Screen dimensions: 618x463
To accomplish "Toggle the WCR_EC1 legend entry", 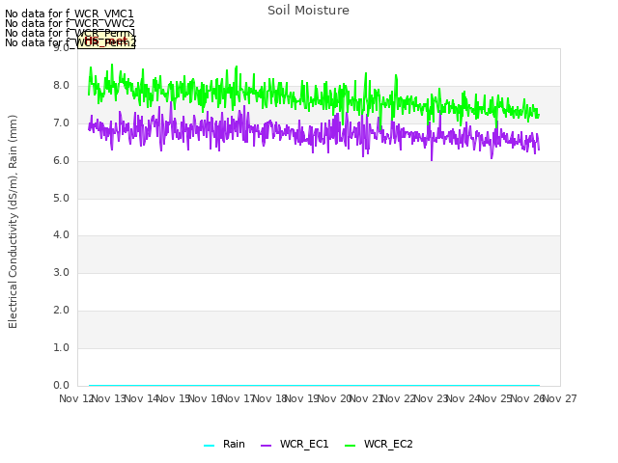I will click(x=295, y=445).
